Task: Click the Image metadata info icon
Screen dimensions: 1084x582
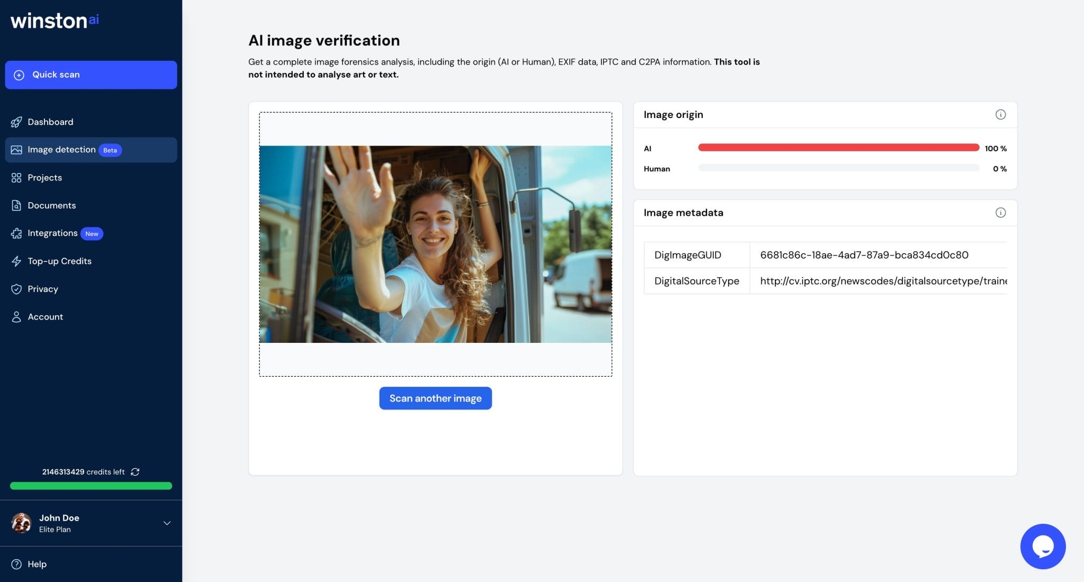Action: click(1000, 212)
